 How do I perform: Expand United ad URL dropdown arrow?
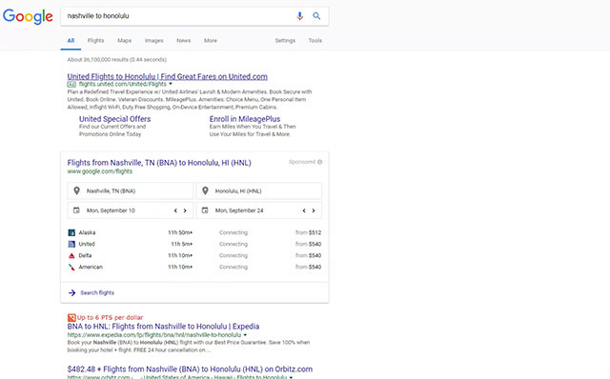171,84
